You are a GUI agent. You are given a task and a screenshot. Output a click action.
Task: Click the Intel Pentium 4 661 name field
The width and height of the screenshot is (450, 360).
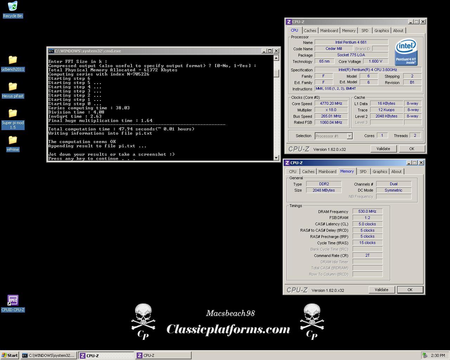(x=351, y=42)
